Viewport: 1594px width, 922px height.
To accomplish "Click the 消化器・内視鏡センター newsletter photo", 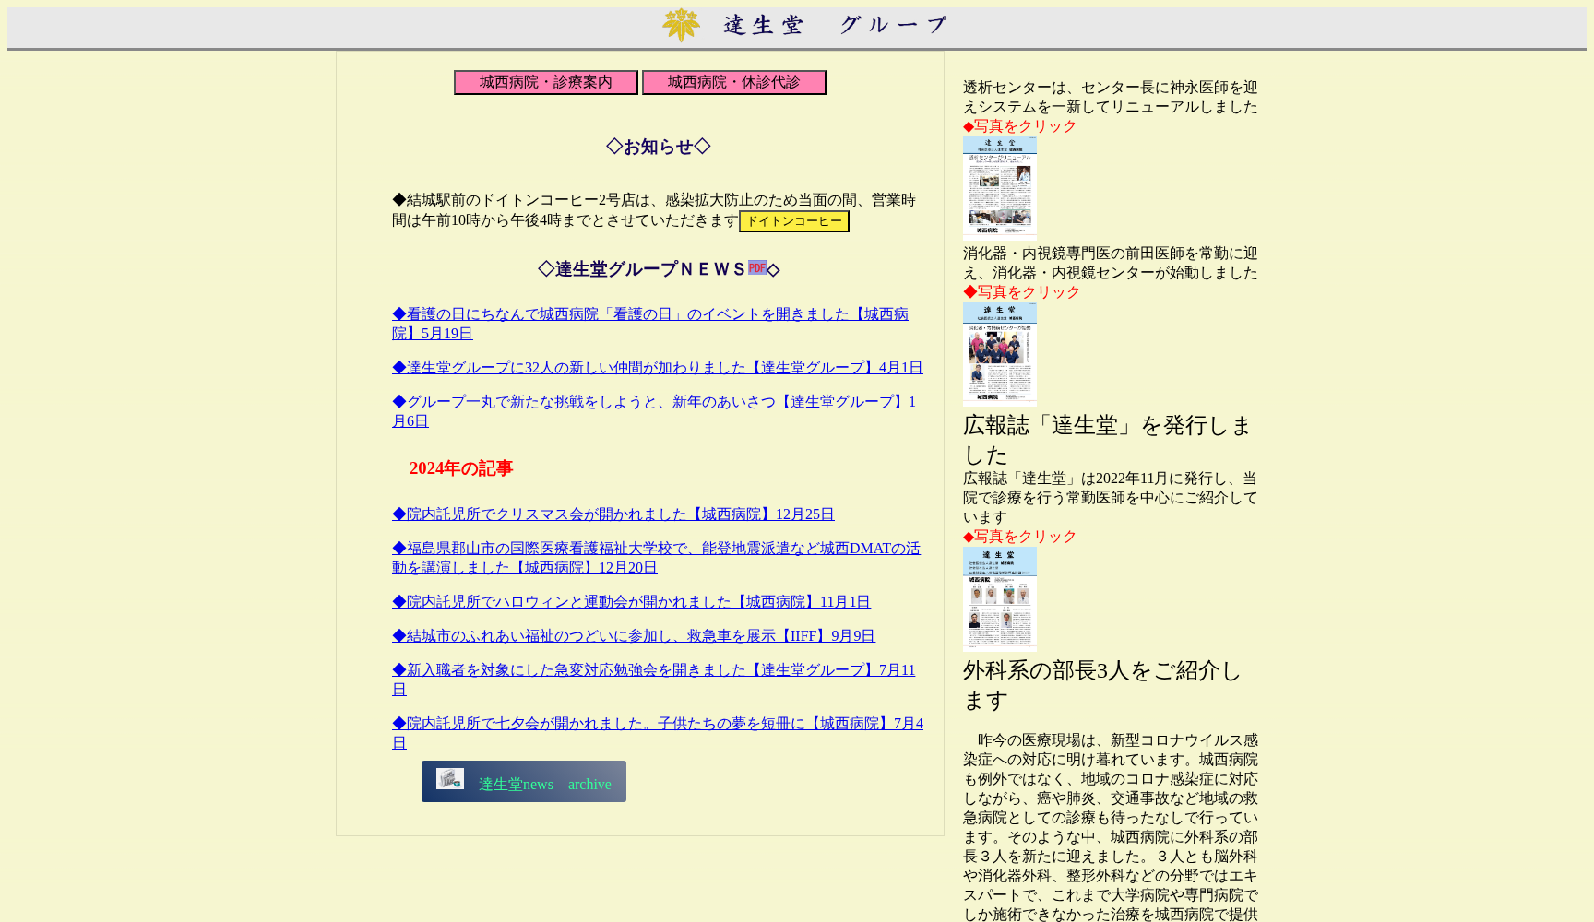I will pyautogui.click(x=999, y=354).
